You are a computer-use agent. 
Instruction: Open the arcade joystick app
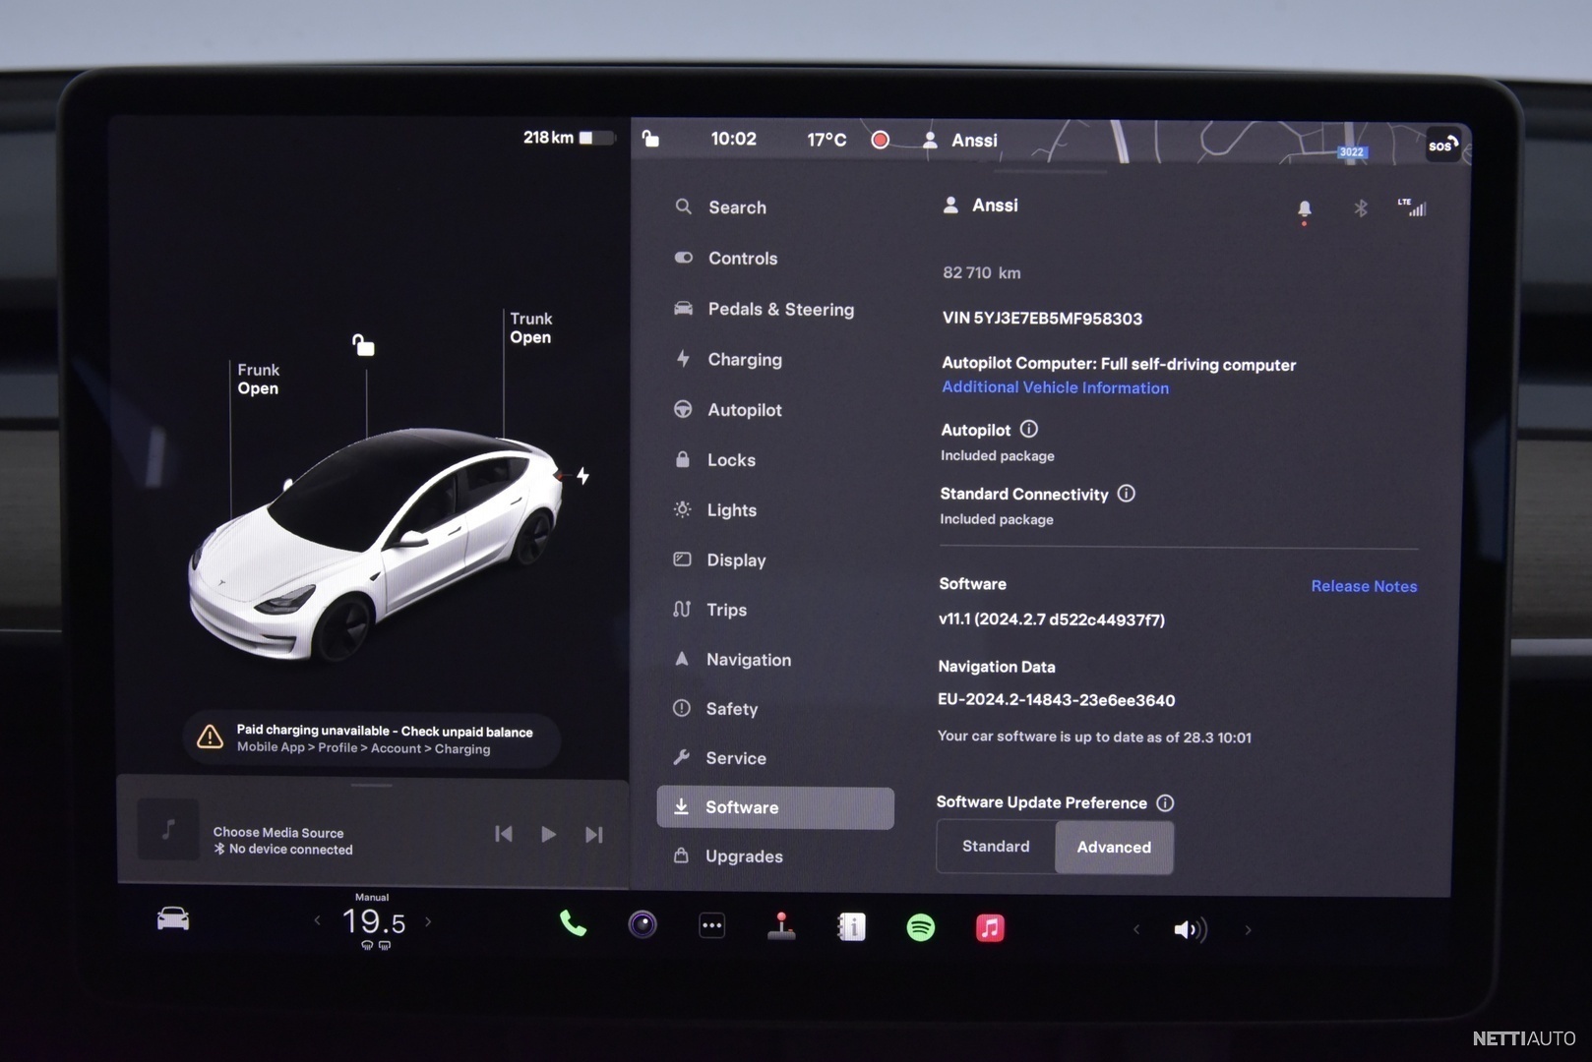781,926
